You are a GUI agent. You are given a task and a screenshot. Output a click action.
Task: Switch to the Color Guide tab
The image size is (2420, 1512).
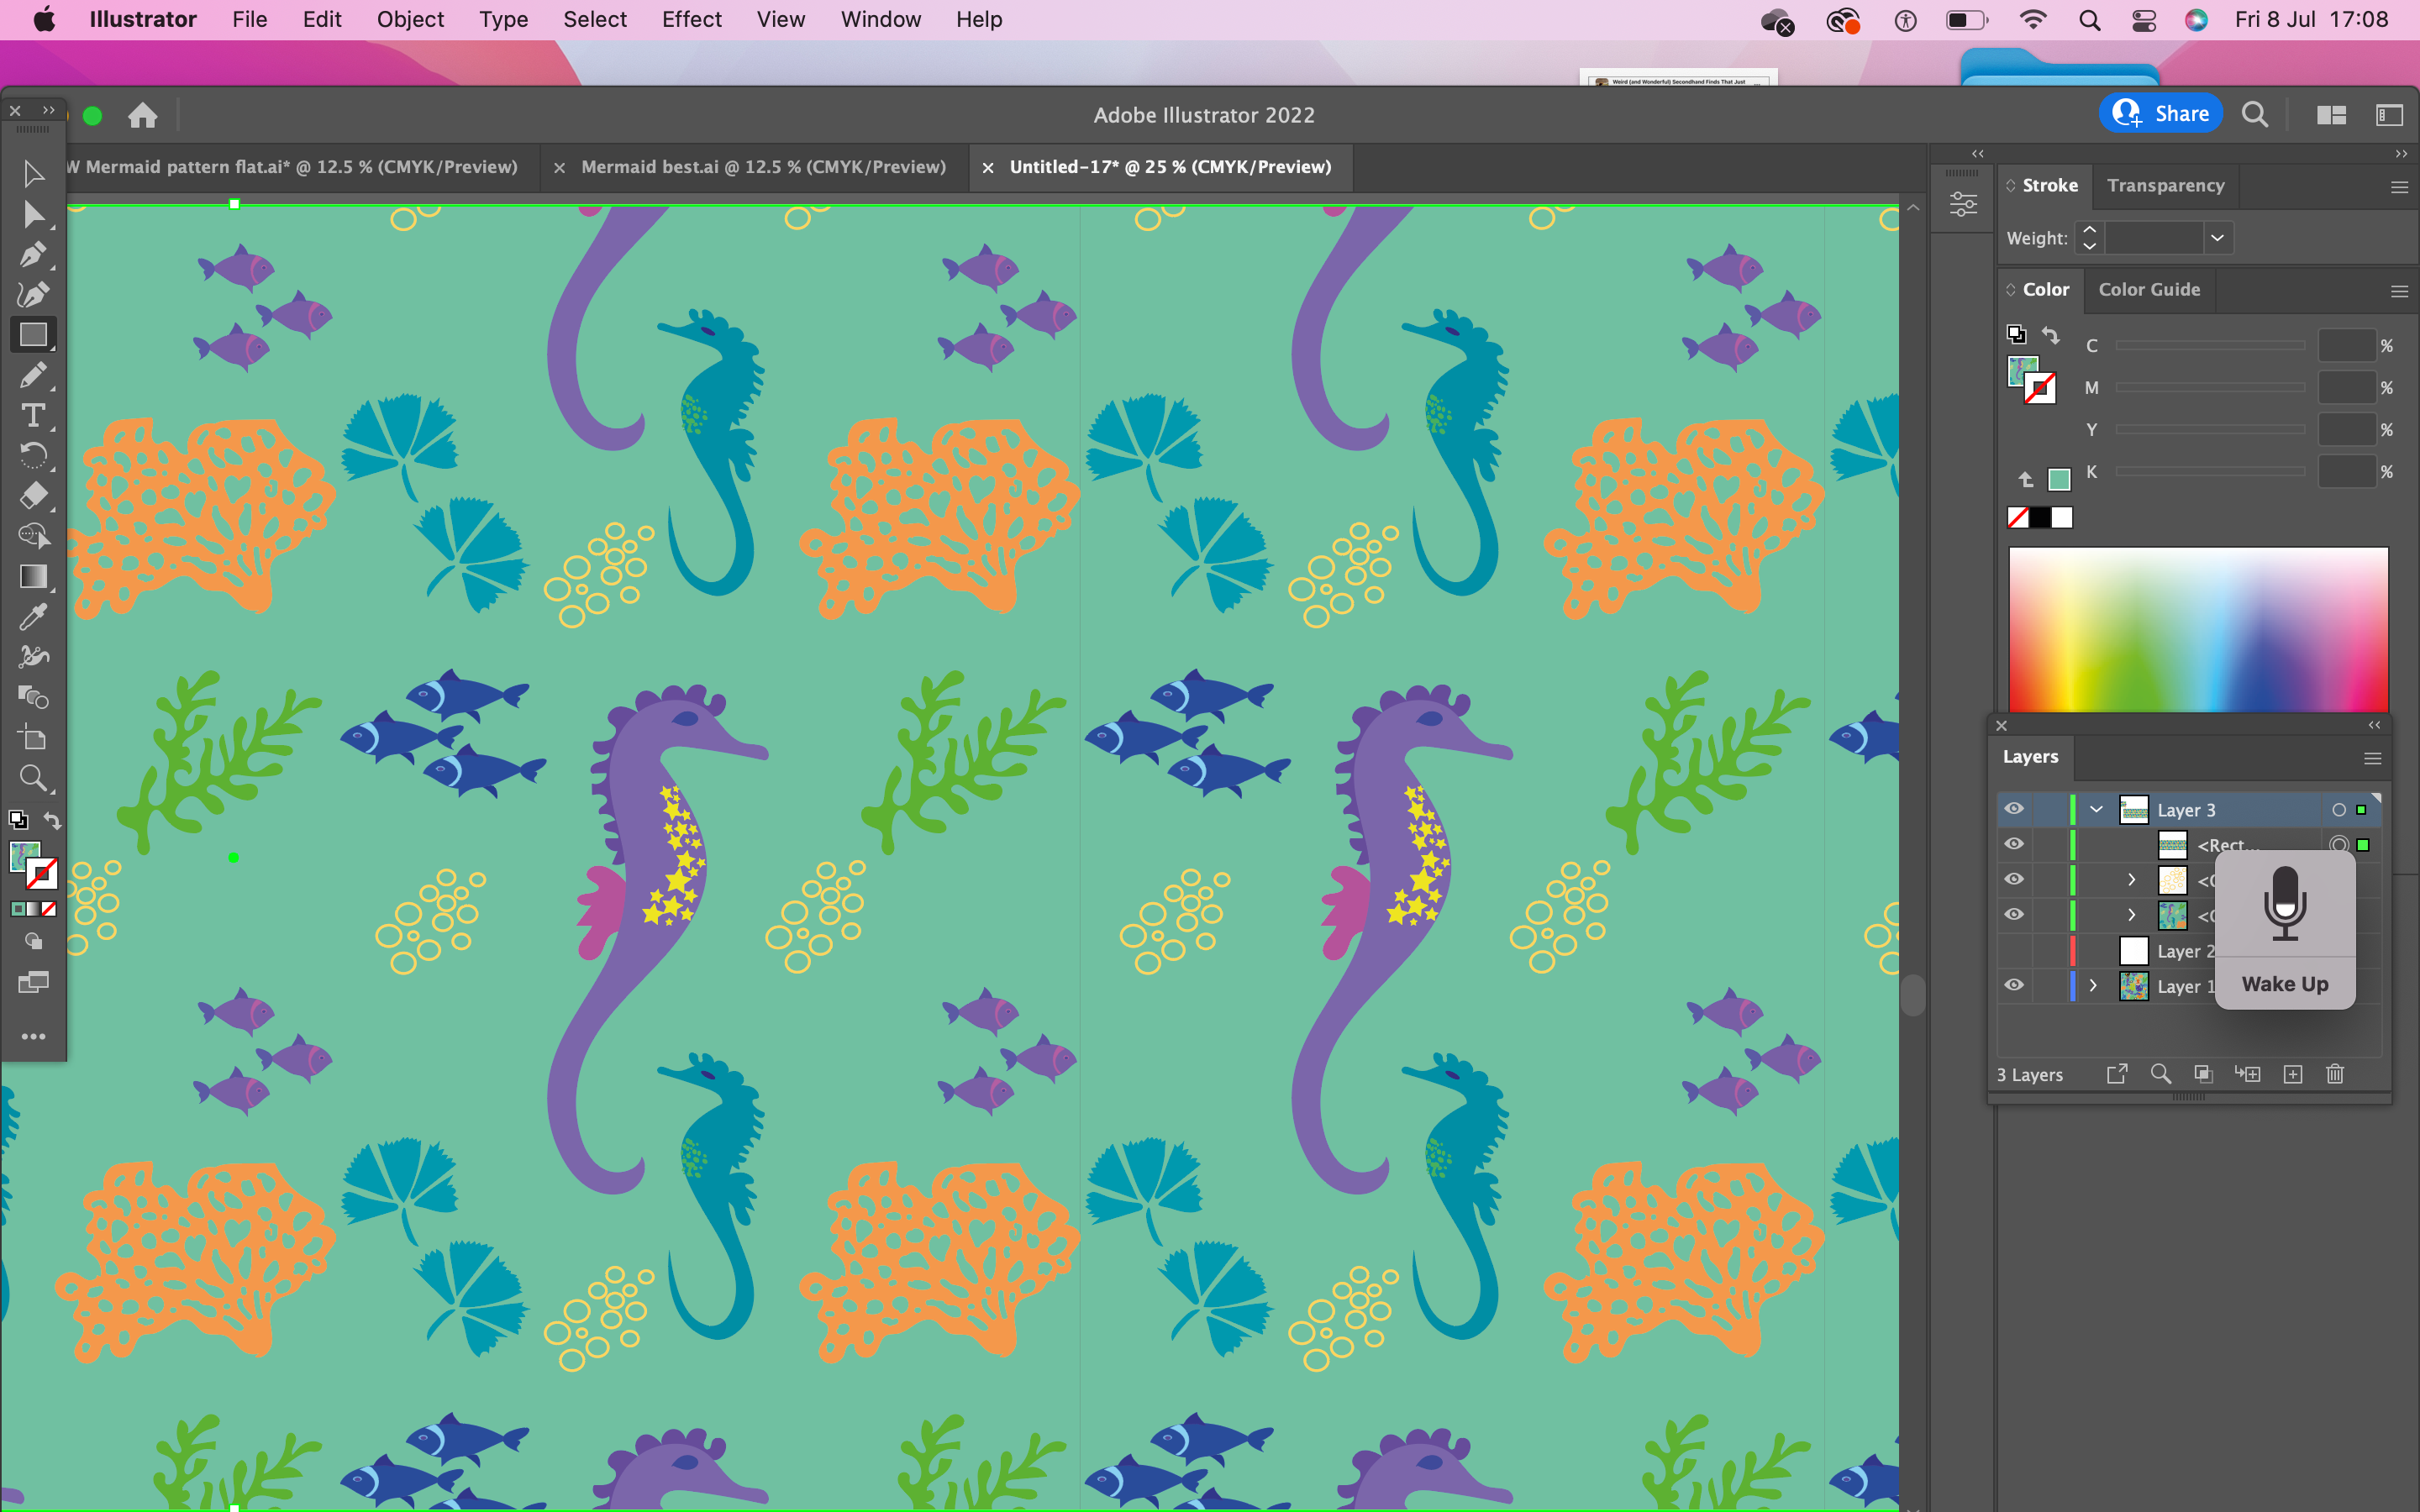[x=2149, y=289]
